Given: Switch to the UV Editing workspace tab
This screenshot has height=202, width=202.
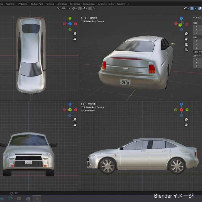Looking at the screenshot, I should point(23,4).
